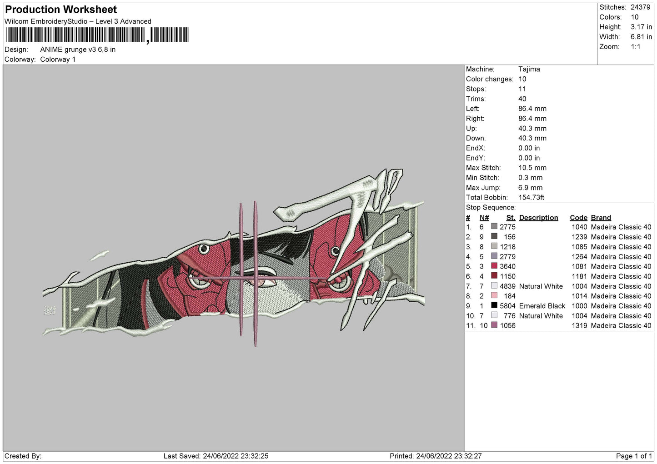Viewport: 657px width, 464px height.
Task: Click the Brand column header
Action: (x=601, y=218)
